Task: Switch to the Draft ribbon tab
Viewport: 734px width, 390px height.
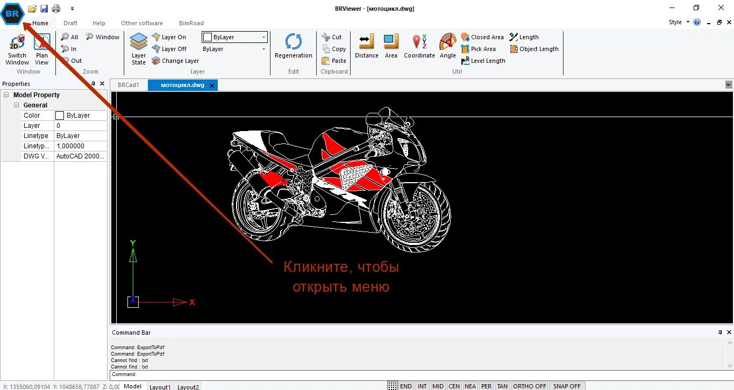Action: click(x=70, y=23)
